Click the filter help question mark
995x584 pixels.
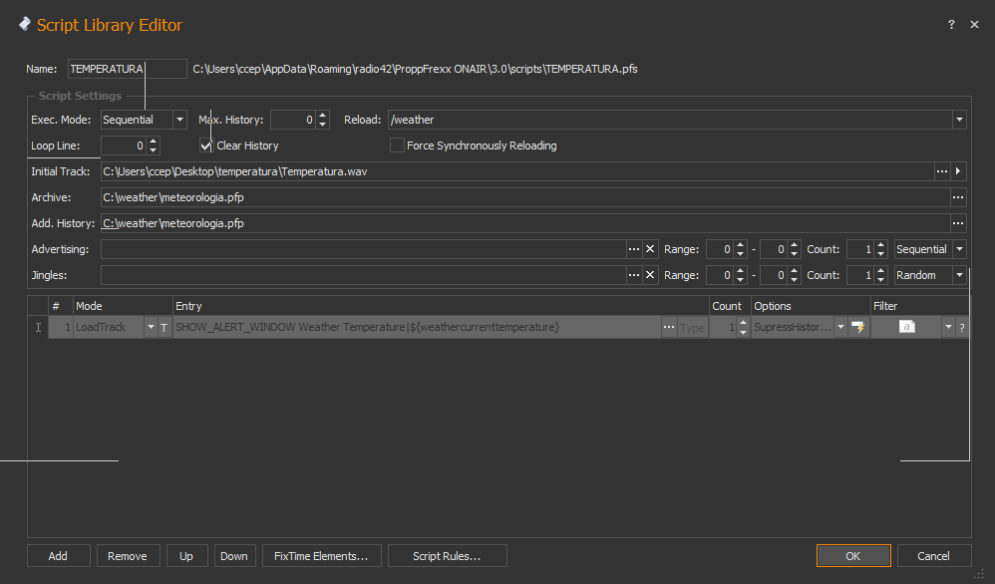pyautogui.click(x=962, y=327)
